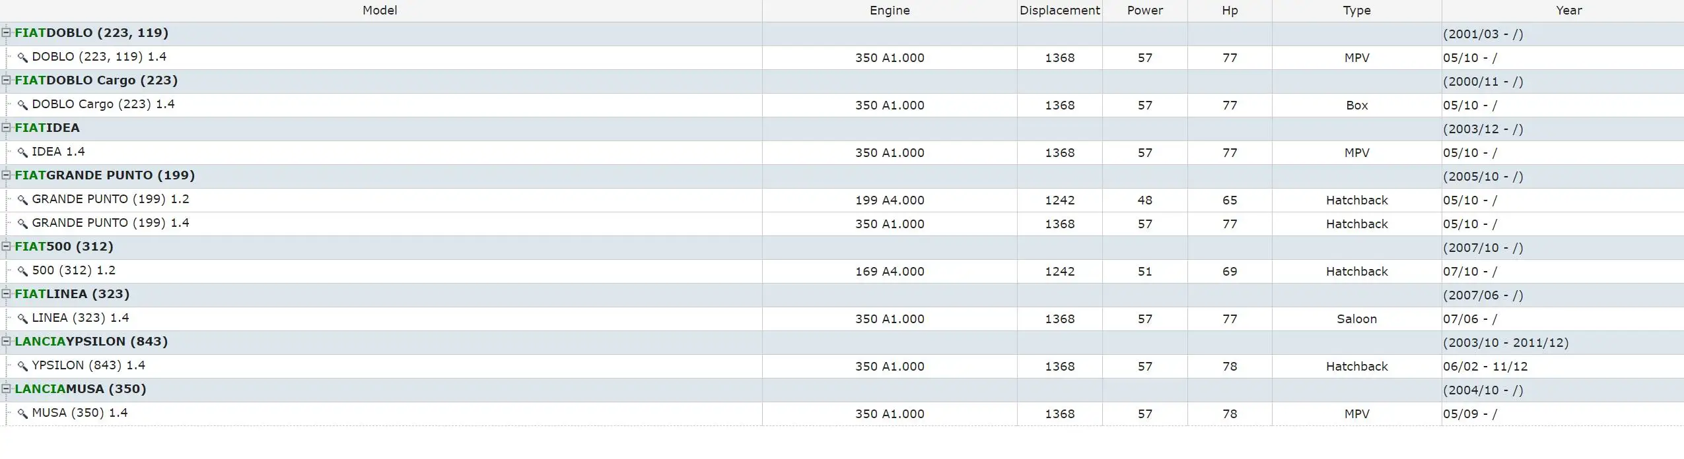
Task: Click magnifier icon beside 500 (312) 1.2
Action: (x=22, y=271)
